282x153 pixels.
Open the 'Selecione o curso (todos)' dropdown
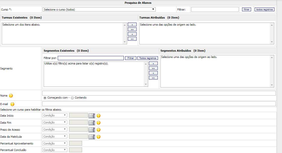[99, 10]
